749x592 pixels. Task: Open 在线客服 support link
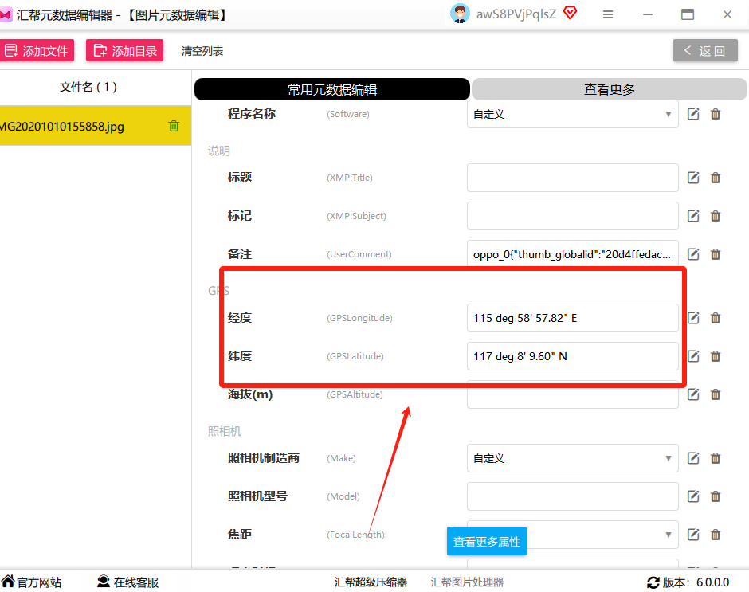tap(128, 582)
